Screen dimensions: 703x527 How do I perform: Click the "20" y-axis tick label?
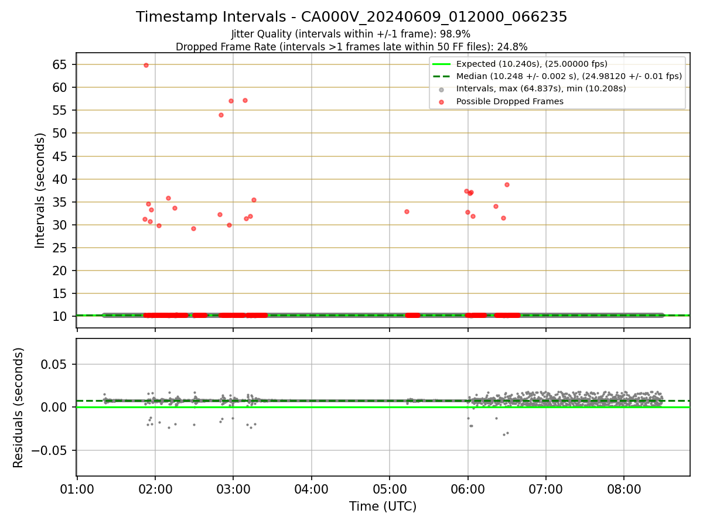[62, 271]
